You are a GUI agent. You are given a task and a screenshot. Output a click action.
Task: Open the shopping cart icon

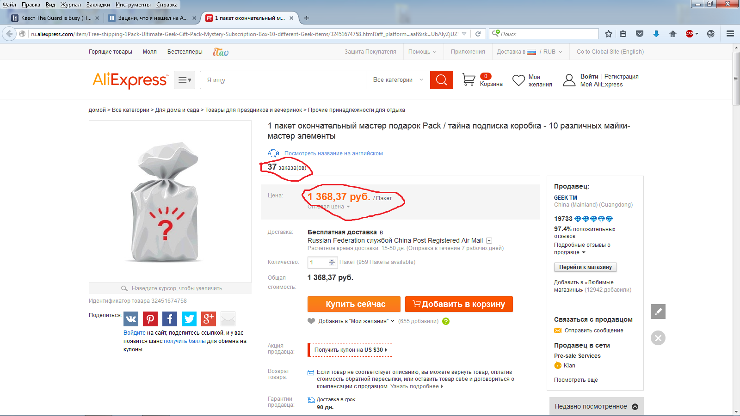tap(469, 80)
